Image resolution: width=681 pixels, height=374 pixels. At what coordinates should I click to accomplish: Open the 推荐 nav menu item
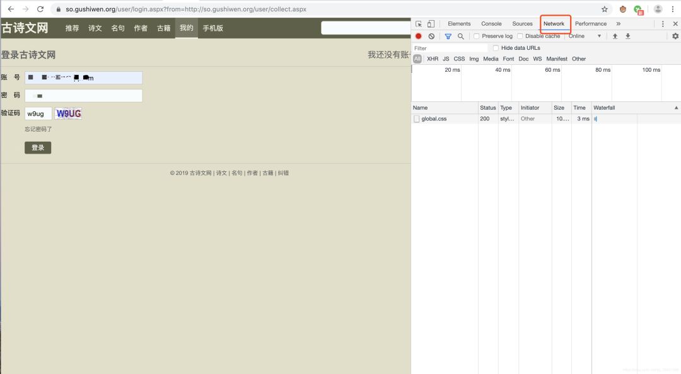[72, 28]
